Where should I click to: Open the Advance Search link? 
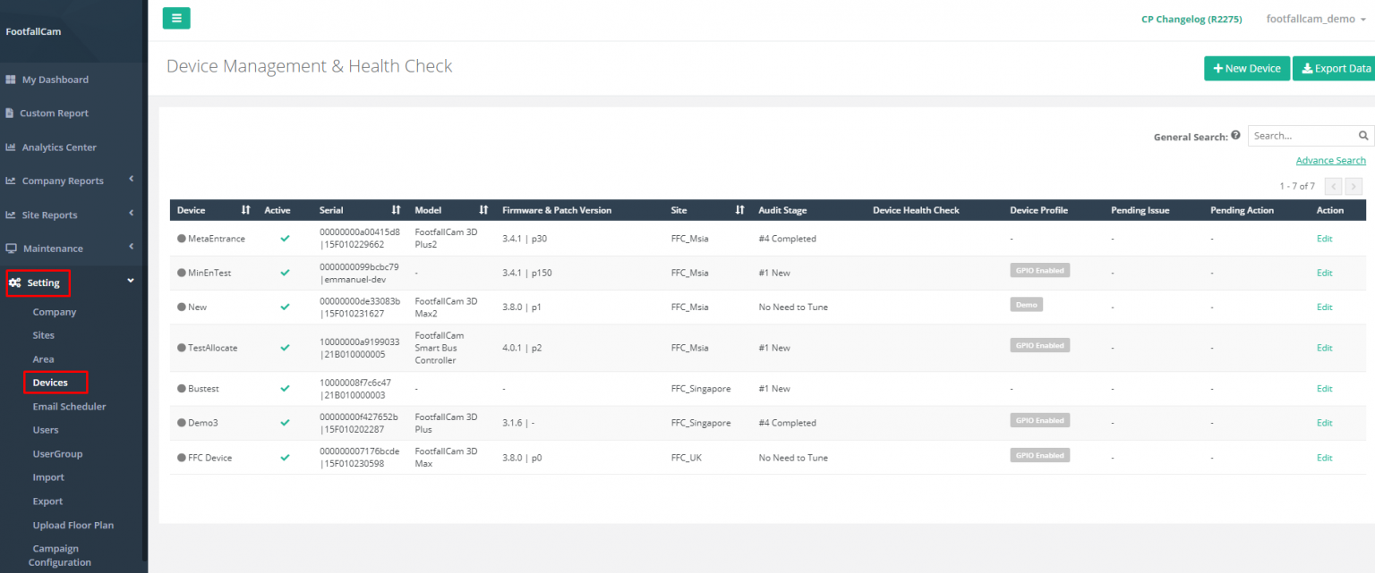(x=1330, y=161)
